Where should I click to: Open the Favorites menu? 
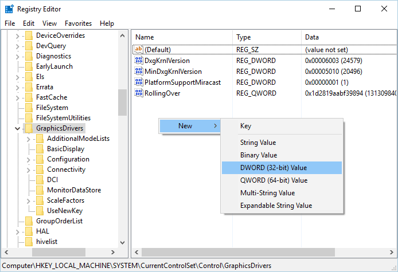coord(78,23)
